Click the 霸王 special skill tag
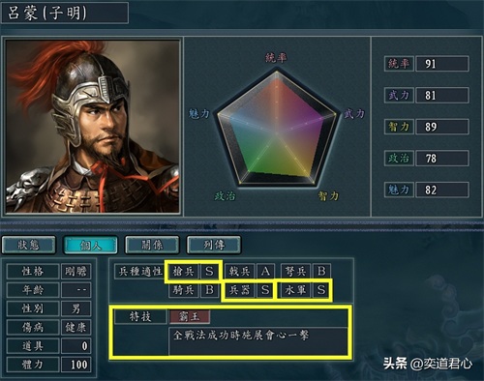484x381 pixels. (190, 317)
